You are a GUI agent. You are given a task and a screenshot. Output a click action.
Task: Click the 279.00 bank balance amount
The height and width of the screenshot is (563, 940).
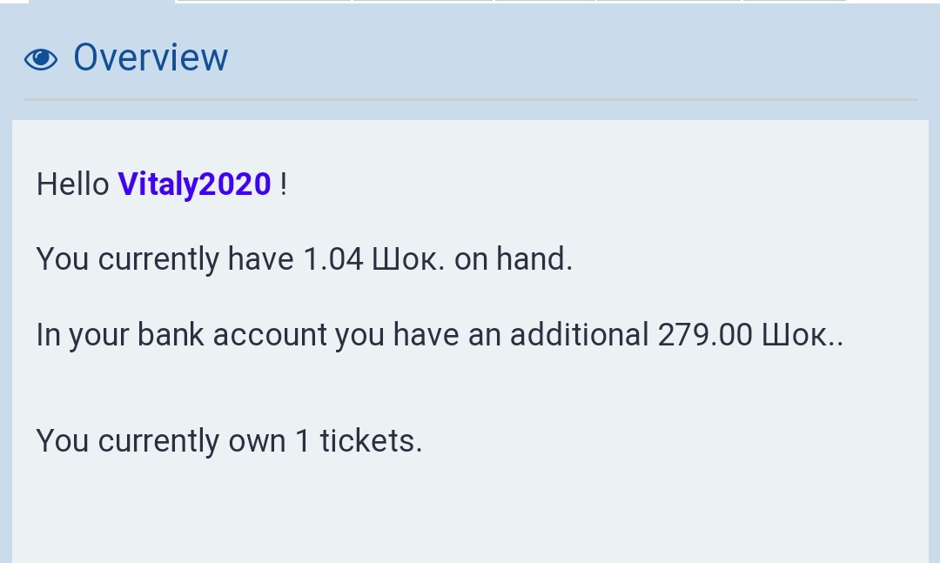tap(704, 335)
